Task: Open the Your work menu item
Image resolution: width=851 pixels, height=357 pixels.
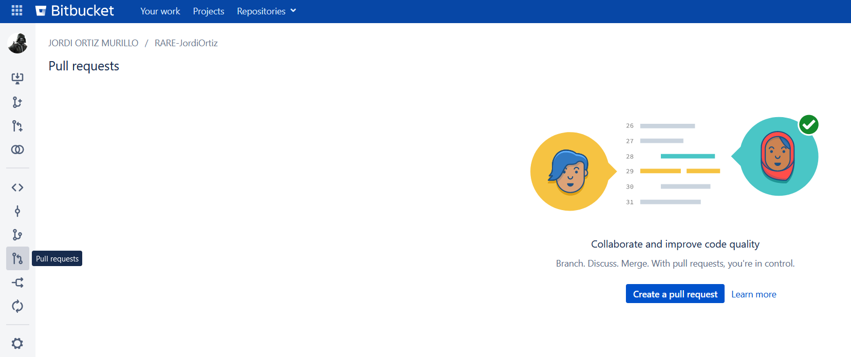Action: pos(160,11)
